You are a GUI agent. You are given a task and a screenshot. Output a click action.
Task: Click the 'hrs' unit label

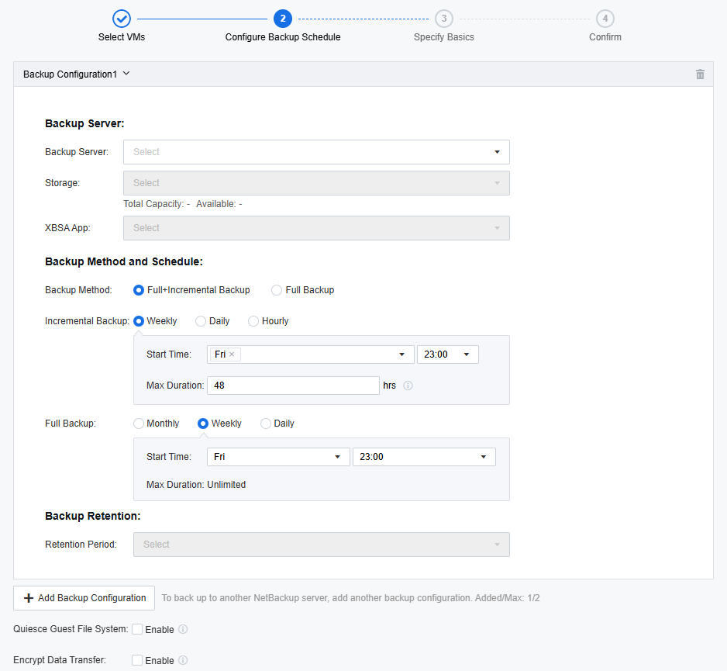(x=389, y=386)
